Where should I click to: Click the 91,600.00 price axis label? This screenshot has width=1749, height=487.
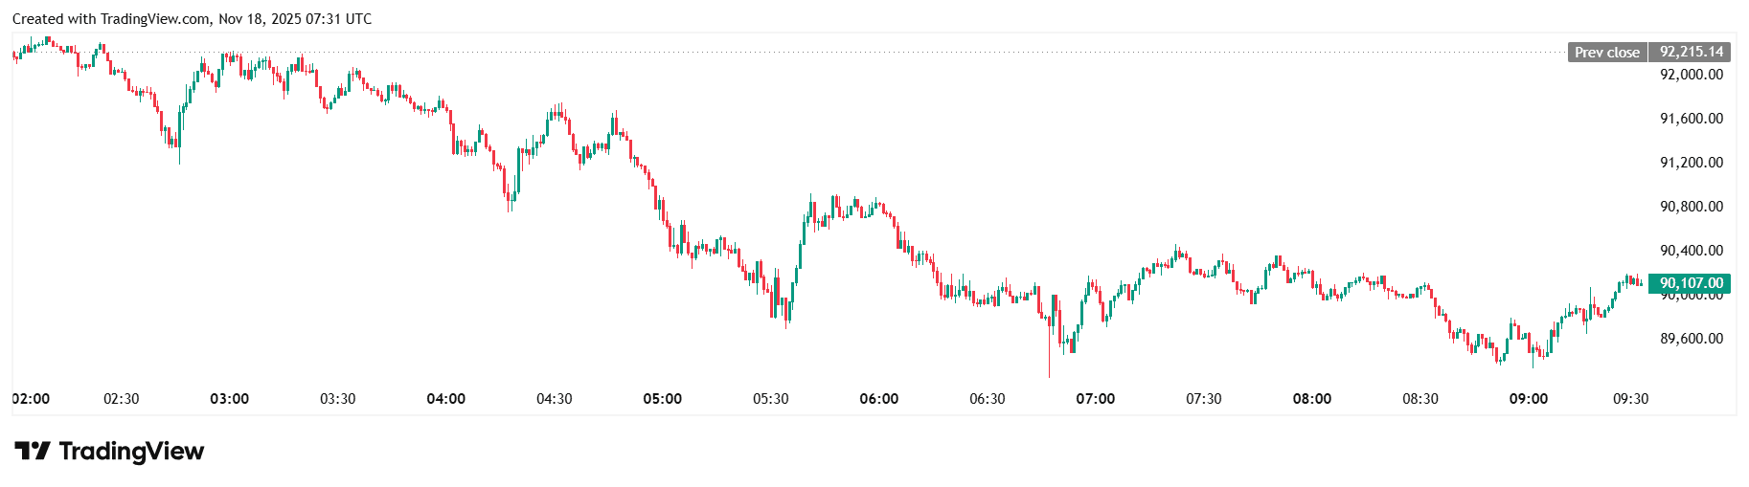(x=1691, y=119)
